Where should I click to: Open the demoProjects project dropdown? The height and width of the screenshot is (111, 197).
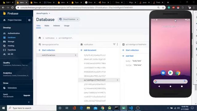point(43,13)
